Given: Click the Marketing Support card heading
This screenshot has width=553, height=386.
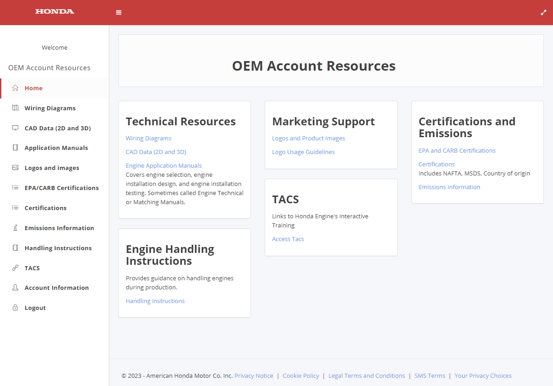Looking at the screenshot, I should click(323, 122).
